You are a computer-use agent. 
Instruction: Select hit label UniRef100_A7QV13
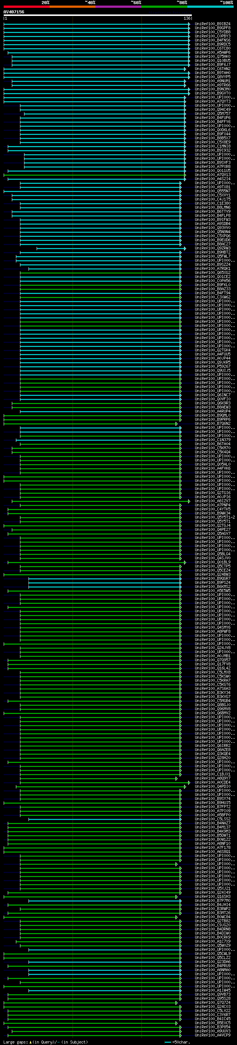click(x=212, y=175)
